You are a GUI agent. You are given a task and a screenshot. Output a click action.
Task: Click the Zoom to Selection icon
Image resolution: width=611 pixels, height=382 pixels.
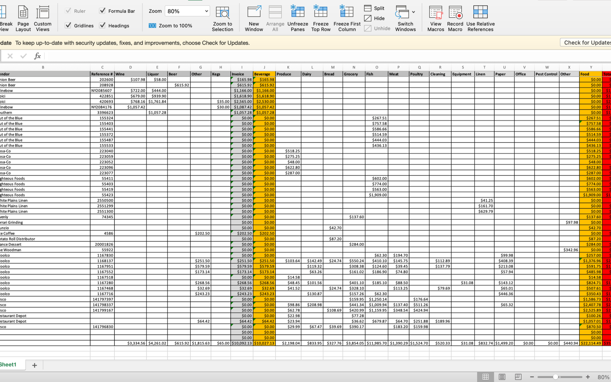[222, 12]
